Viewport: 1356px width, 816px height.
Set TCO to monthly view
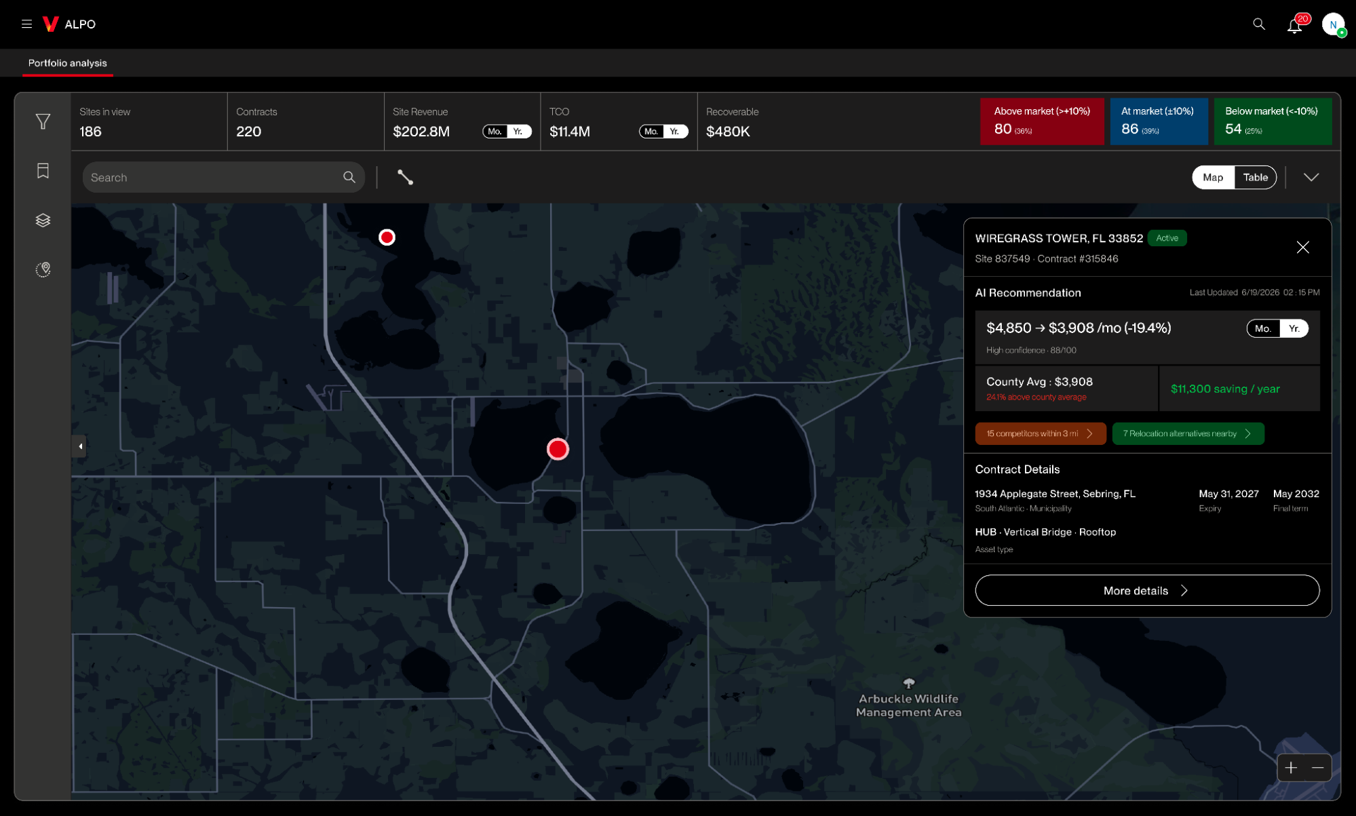tap(651, 132)
